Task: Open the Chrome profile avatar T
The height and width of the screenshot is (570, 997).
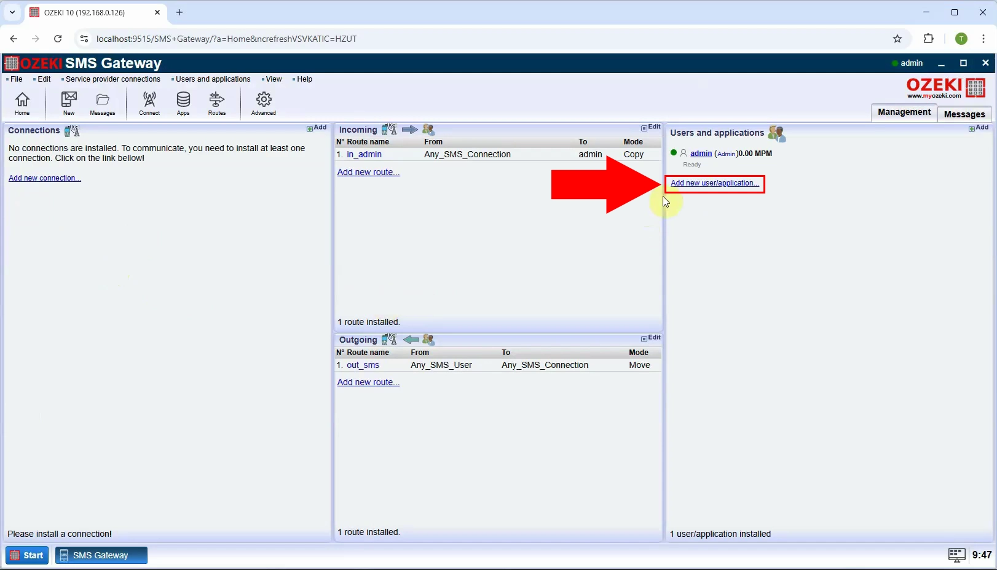Action: tap(961, 39)
